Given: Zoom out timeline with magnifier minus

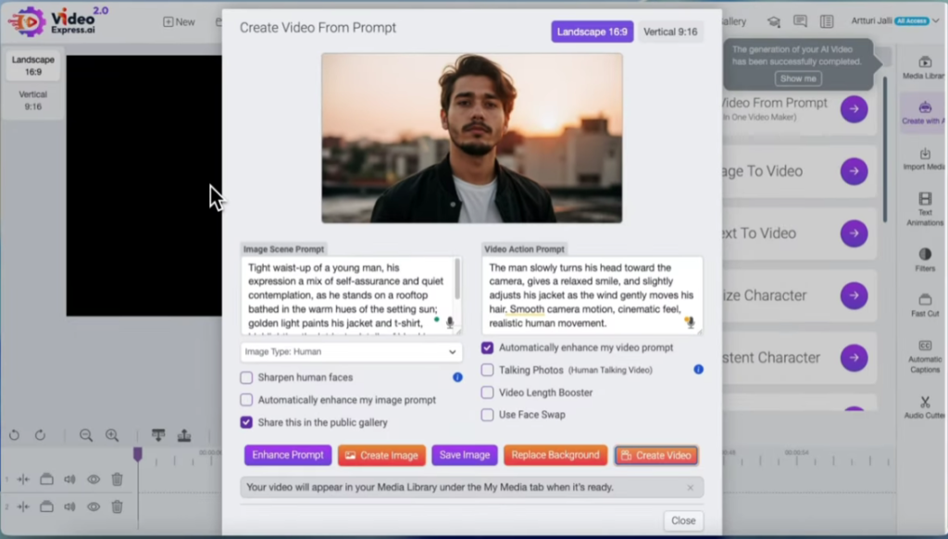Looking at the screenshot, I should click(86, 435).
